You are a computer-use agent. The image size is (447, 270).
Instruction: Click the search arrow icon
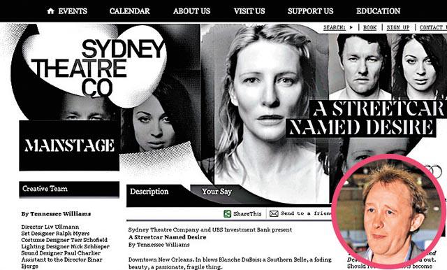tap(351, 27)
